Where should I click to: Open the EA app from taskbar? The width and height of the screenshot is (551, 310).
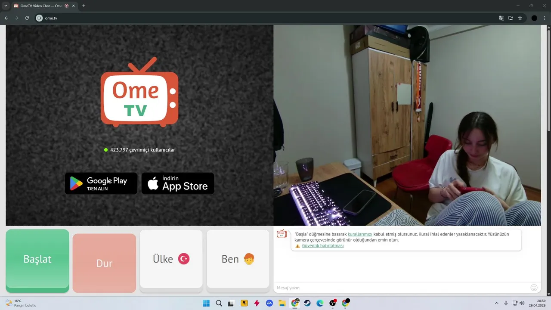click(x=269, y=303)
